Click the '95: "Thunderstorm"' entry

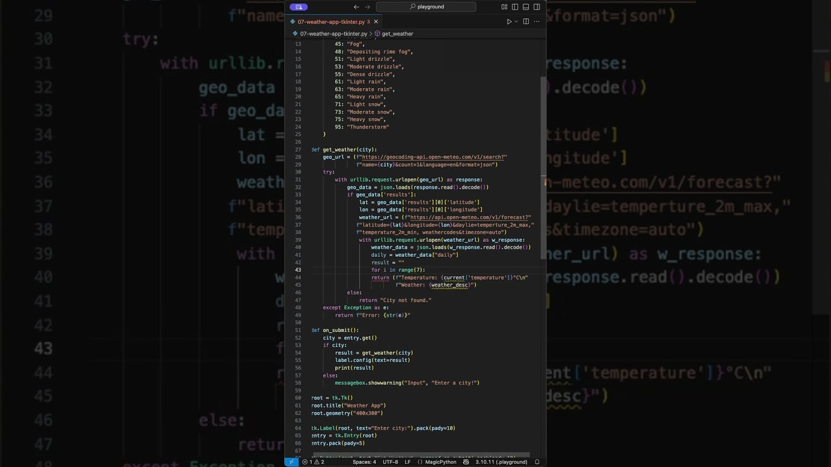[x=362, y=127]
